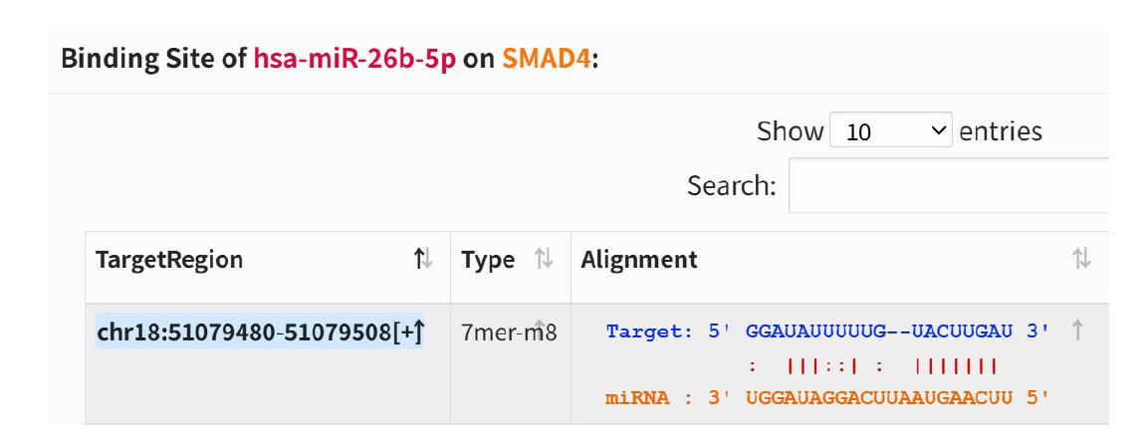The height and width of the screenshot is (431, 1142).
Task: Click the Binding Site of heading text
Action: click(x=153, y=58)
